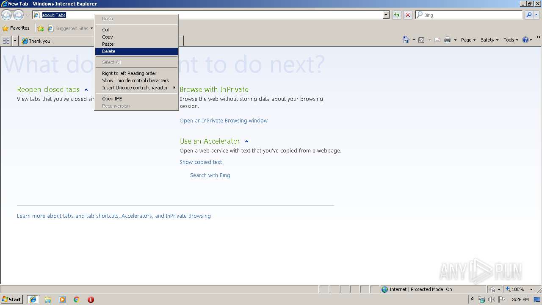Select Show Unicode control characters
This screenshot has height=305, width=542.
point(136,80)
